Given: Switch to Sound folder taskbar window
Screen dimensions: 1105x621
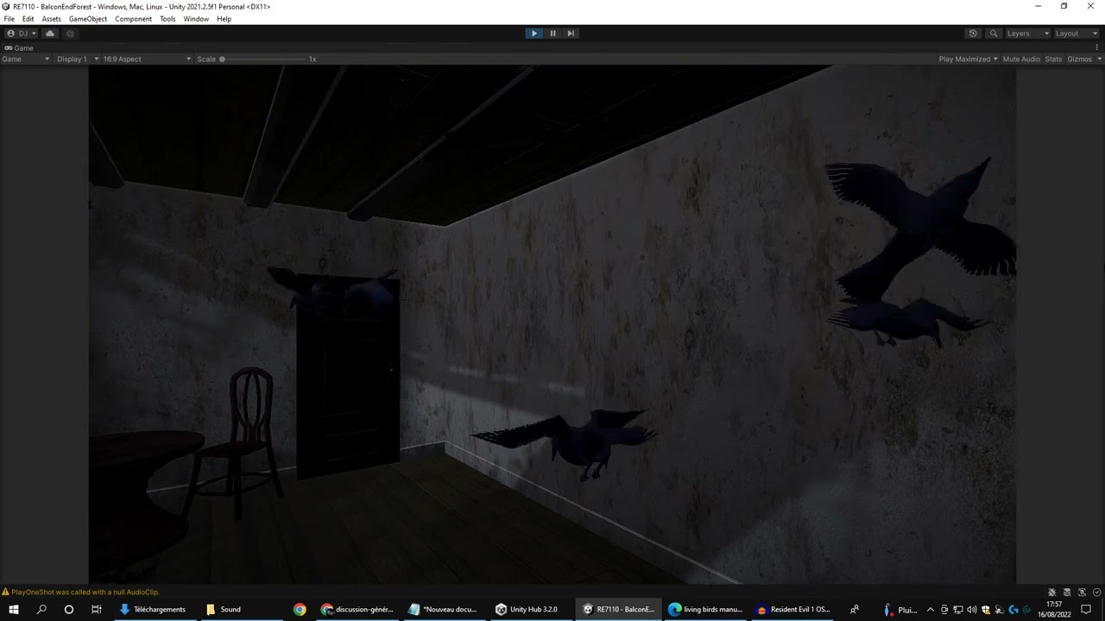Looking at the screenshot, I should (238, 609).
